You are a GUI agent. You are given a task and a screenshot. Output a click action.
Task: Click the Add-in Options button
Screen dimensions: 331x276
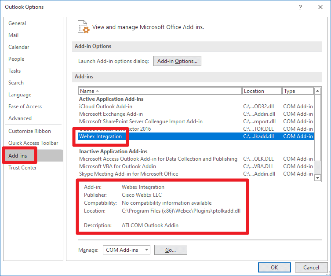177,61
